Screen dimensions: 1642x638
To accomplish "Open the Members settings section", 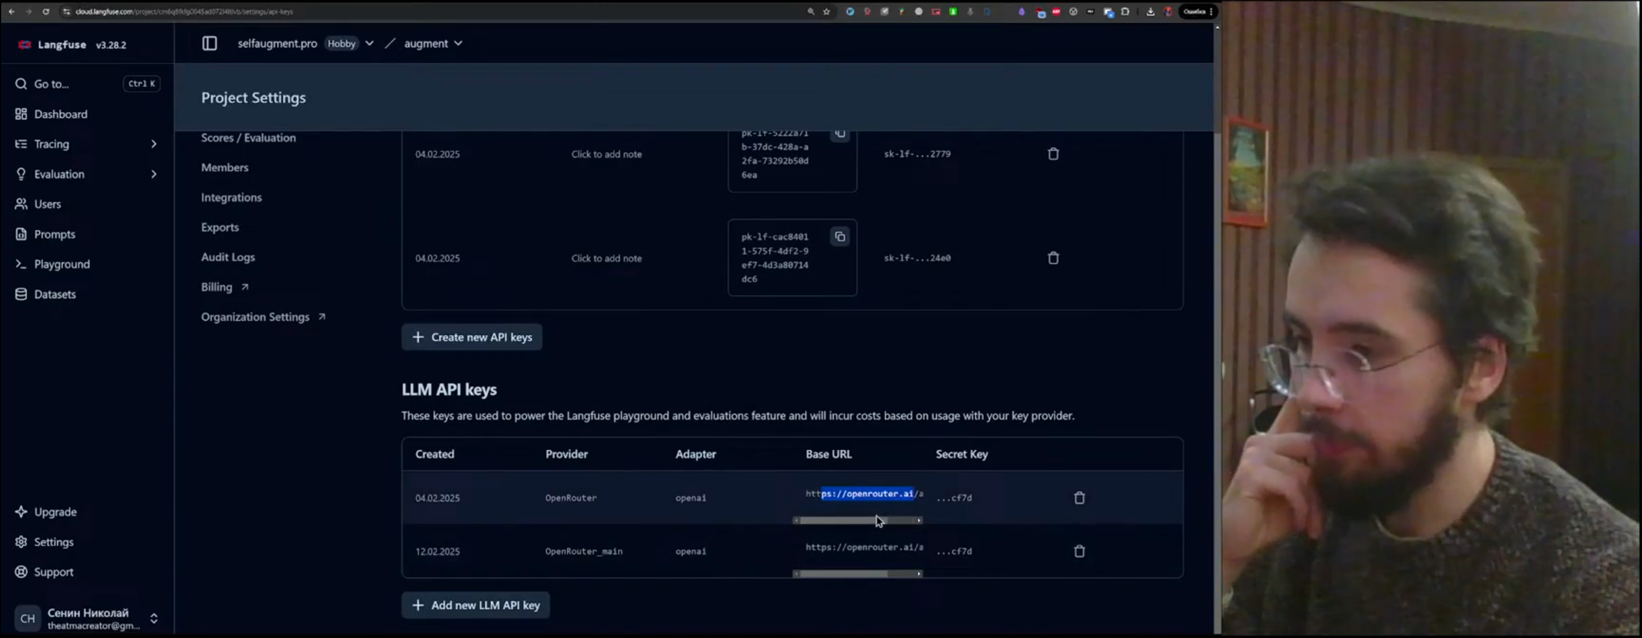I will [x=224, y=168].
